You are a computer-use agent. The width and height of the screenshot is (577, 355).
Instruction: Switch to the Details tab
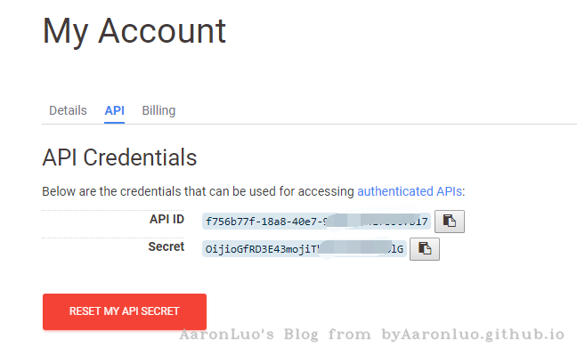click(68, 110)
